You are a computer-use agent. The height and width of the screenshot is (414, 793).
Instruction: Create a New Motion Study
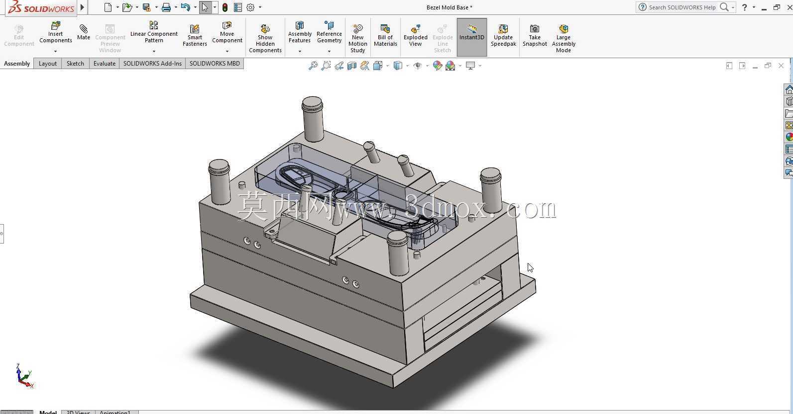(357, 38)
